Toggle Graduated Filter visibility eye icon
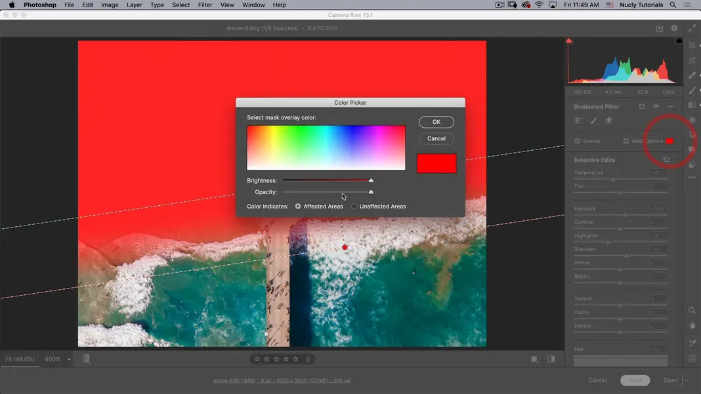 point(656,106)
